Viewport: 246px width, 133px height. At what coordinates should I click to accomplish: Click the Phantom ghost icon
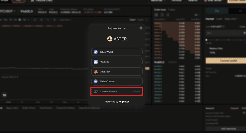click(96, 62)
